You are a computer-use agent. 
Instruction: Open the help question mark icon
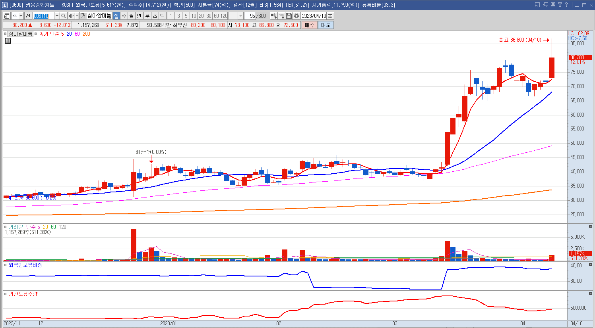566,5
